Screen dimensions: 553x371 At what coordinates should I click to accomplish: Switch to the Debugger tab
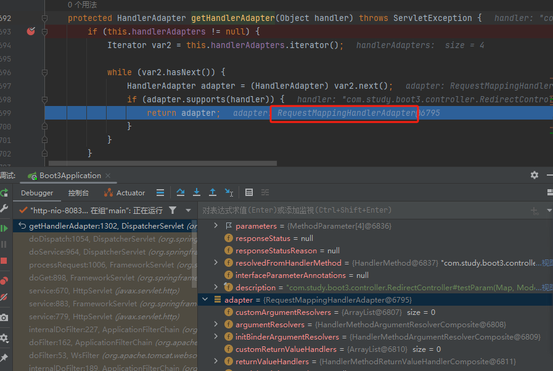coord(37,193)
